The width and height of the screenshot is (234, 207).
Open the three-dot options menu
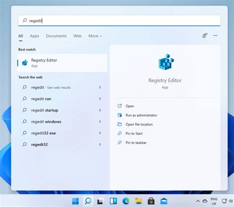[215, 35]
